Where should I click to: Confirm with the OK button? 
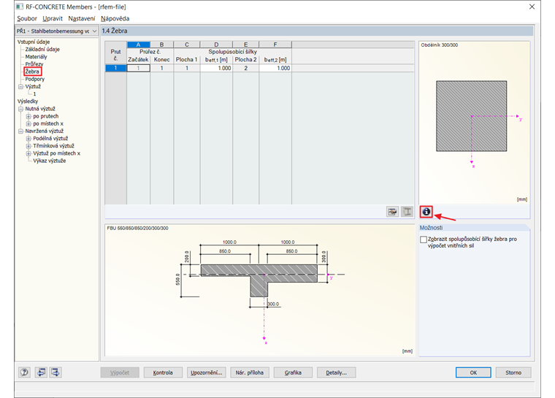473,372
